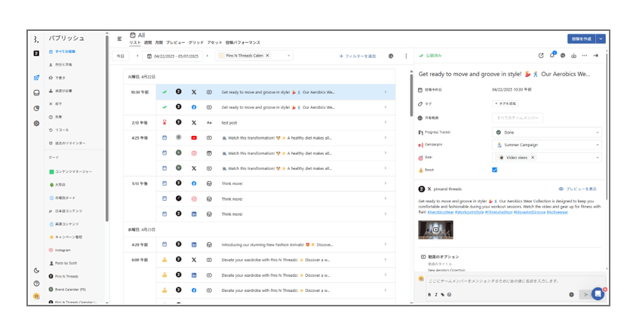Open the three-dot list options menu
Screen dimensions: 627x326
click(x=406, y=56)
